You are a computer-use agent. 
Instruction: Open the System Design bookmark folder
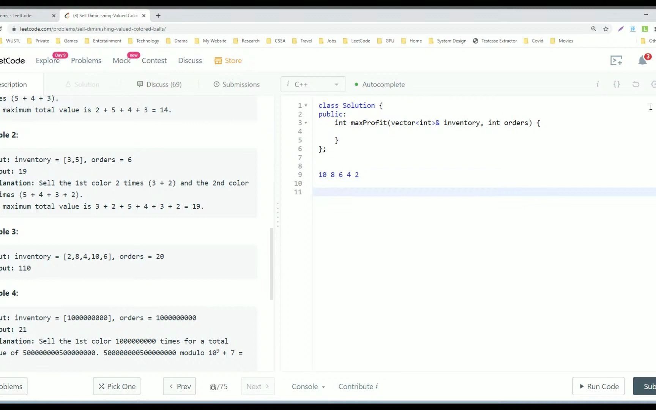click(x=447, y=41)
